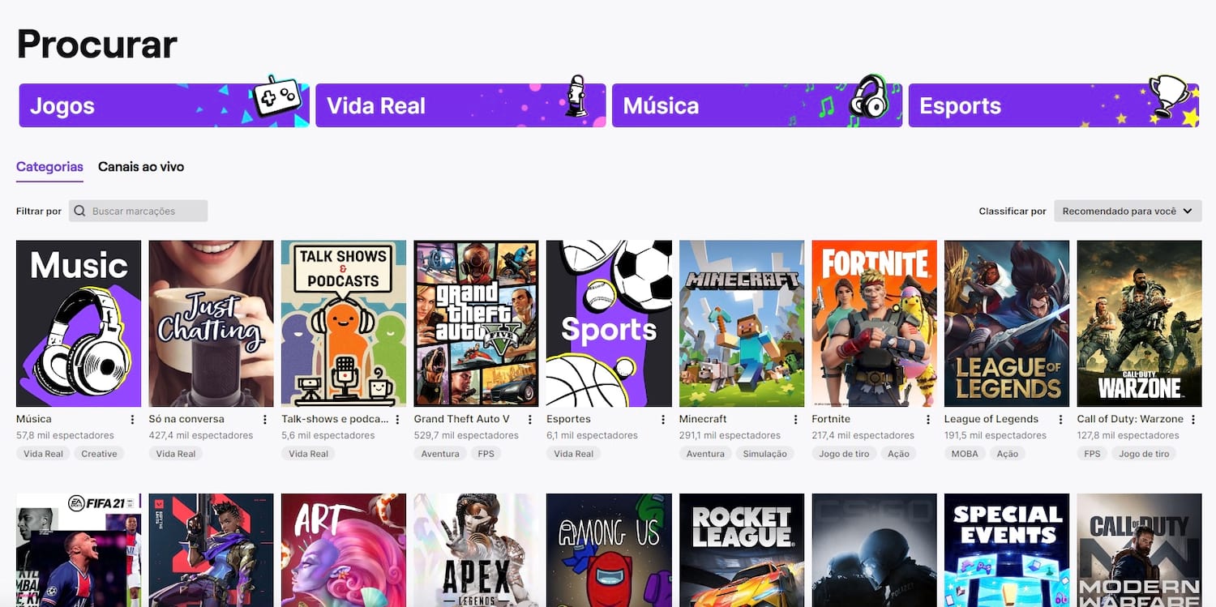Open the three-dot menu for Talk-shows e podcasts

(x=397, y=419)
